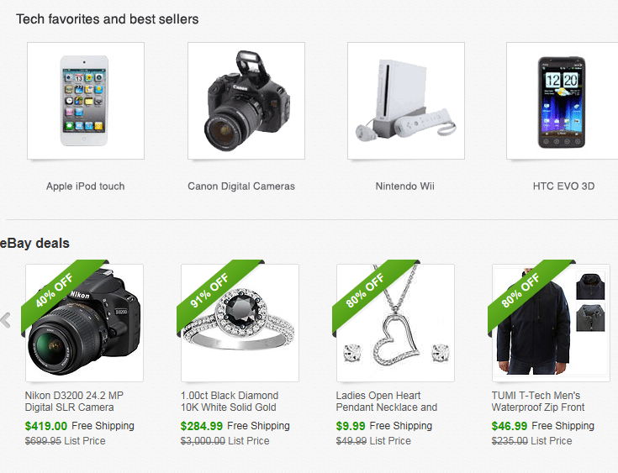Click the 91% OFF ribbon badge
This screenshot has height=473, width=618.
pyautogui.click(x=209, y=290)
